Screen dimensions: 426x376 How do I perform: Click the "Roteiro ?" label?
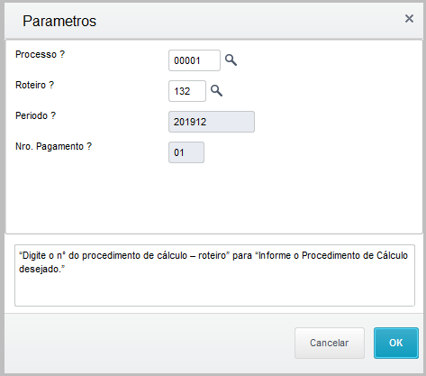click(x=34, y=85)
